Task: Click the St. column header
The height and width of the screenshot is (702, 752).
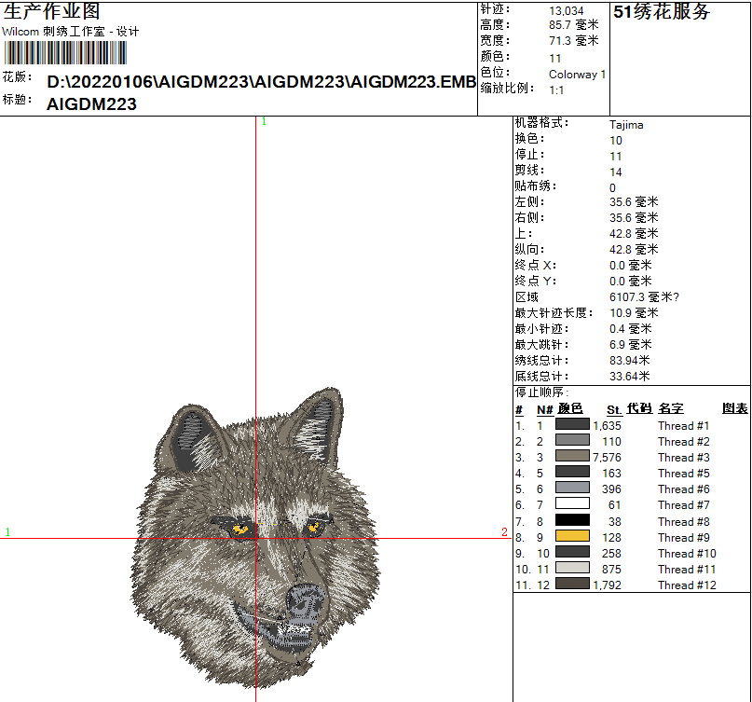Action: click(614, 409)
